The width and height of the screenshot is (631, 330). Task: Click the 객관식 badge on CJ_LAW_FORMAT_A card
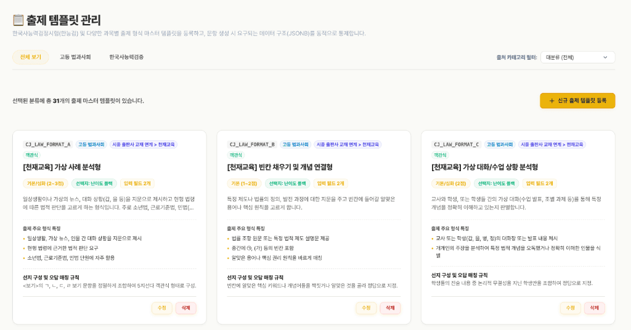click(32, 155)
